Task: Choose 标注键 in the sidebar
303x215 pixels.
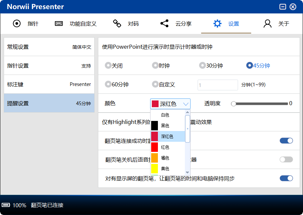Action: tap(49, 84)
